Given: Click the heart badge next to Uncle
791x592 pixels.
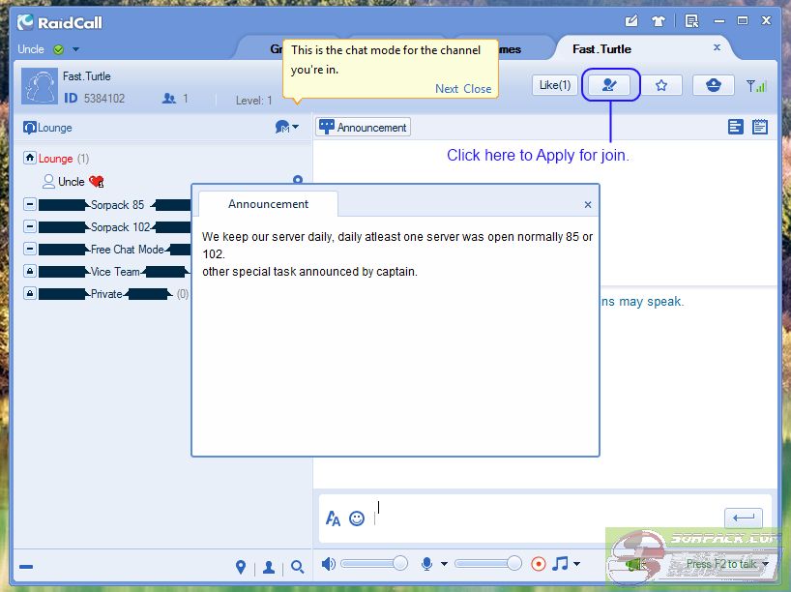Looking at the screenshot, I should point(96,181).
